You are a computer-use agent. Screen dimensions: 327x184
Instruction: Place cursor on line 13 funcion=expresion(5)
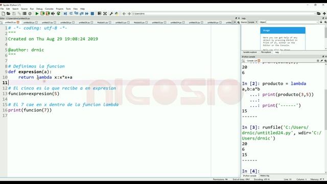34,94
